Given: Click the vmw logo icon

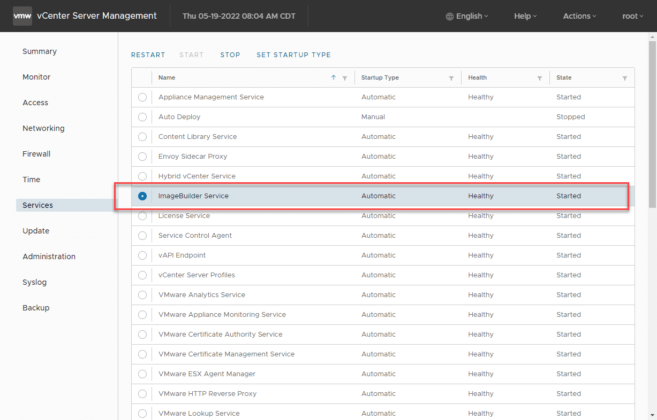Looking at the screenshot, I should point(22,16).
